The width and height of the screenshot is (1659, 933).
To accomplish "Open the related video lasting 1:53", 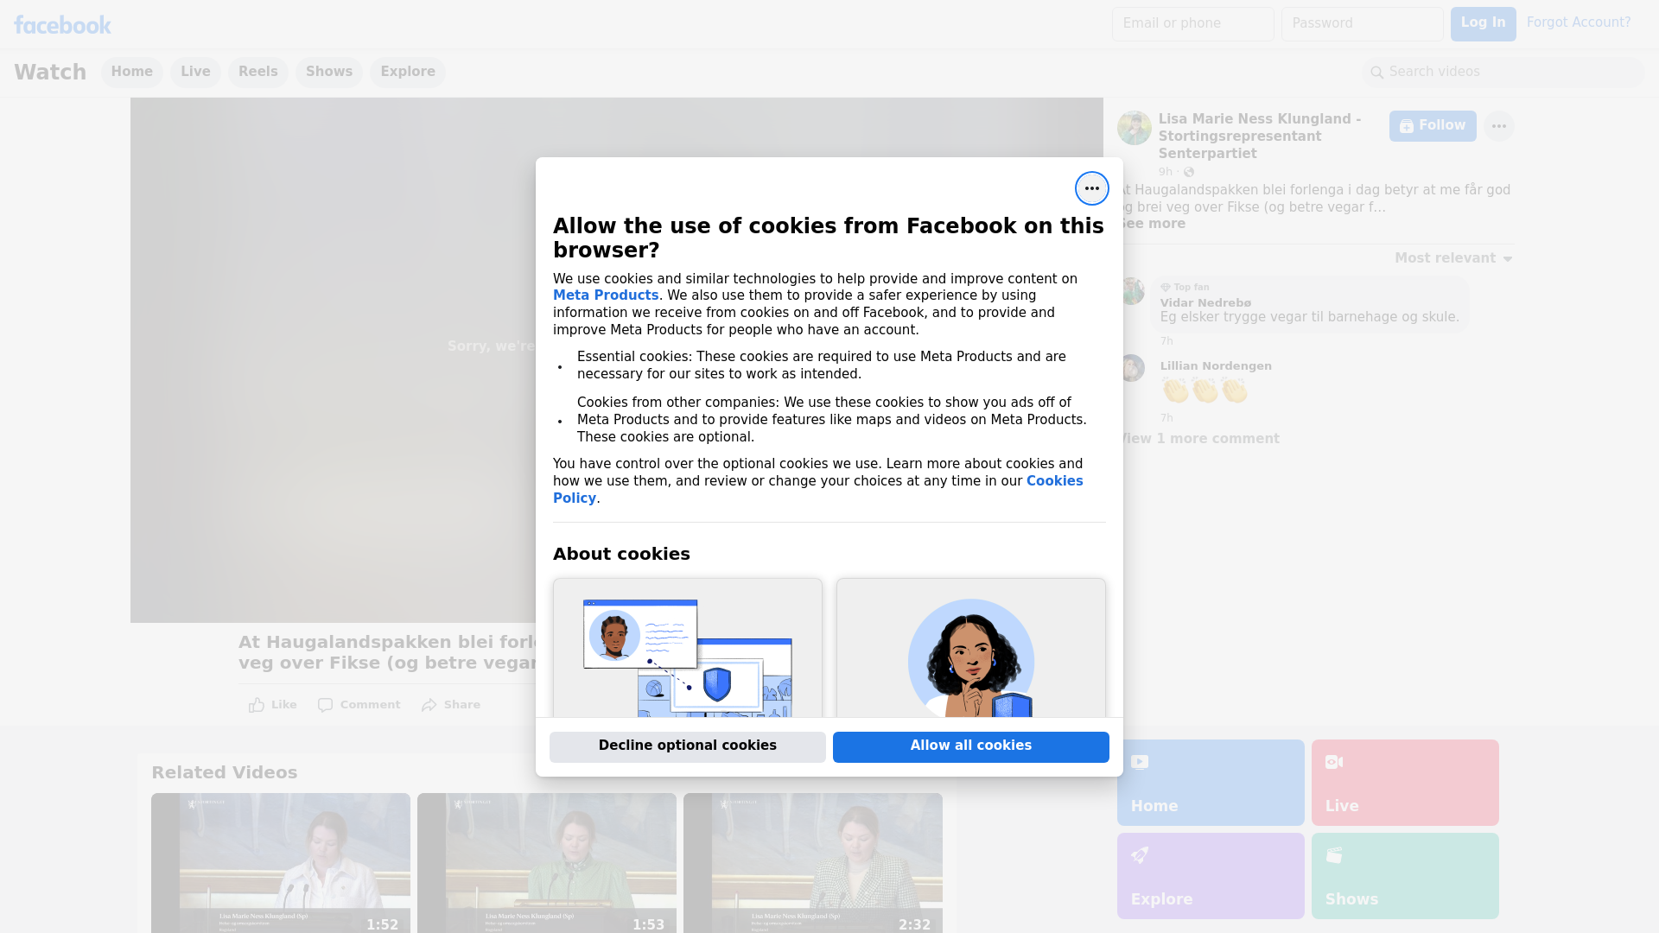I will (x=547, y=863).
